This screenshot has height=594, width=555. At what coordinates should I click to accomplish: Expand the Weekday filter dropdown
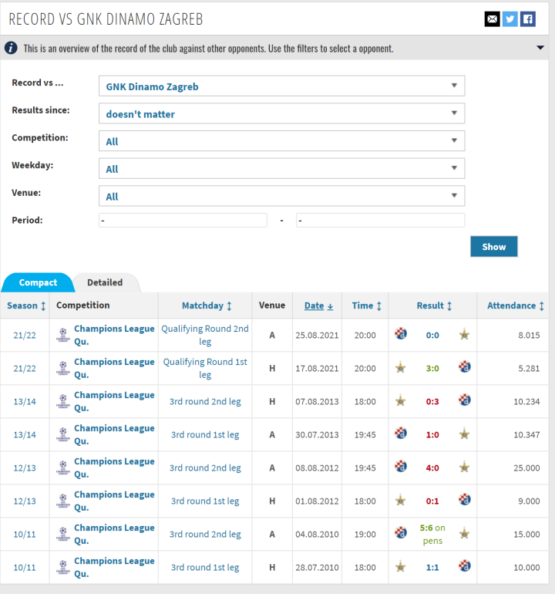point(281,169)
